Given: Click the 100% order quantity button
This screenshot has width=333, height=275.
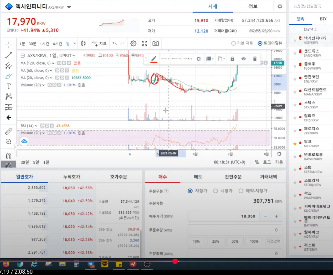Looking at the screenshot, I should click(254, 241).
